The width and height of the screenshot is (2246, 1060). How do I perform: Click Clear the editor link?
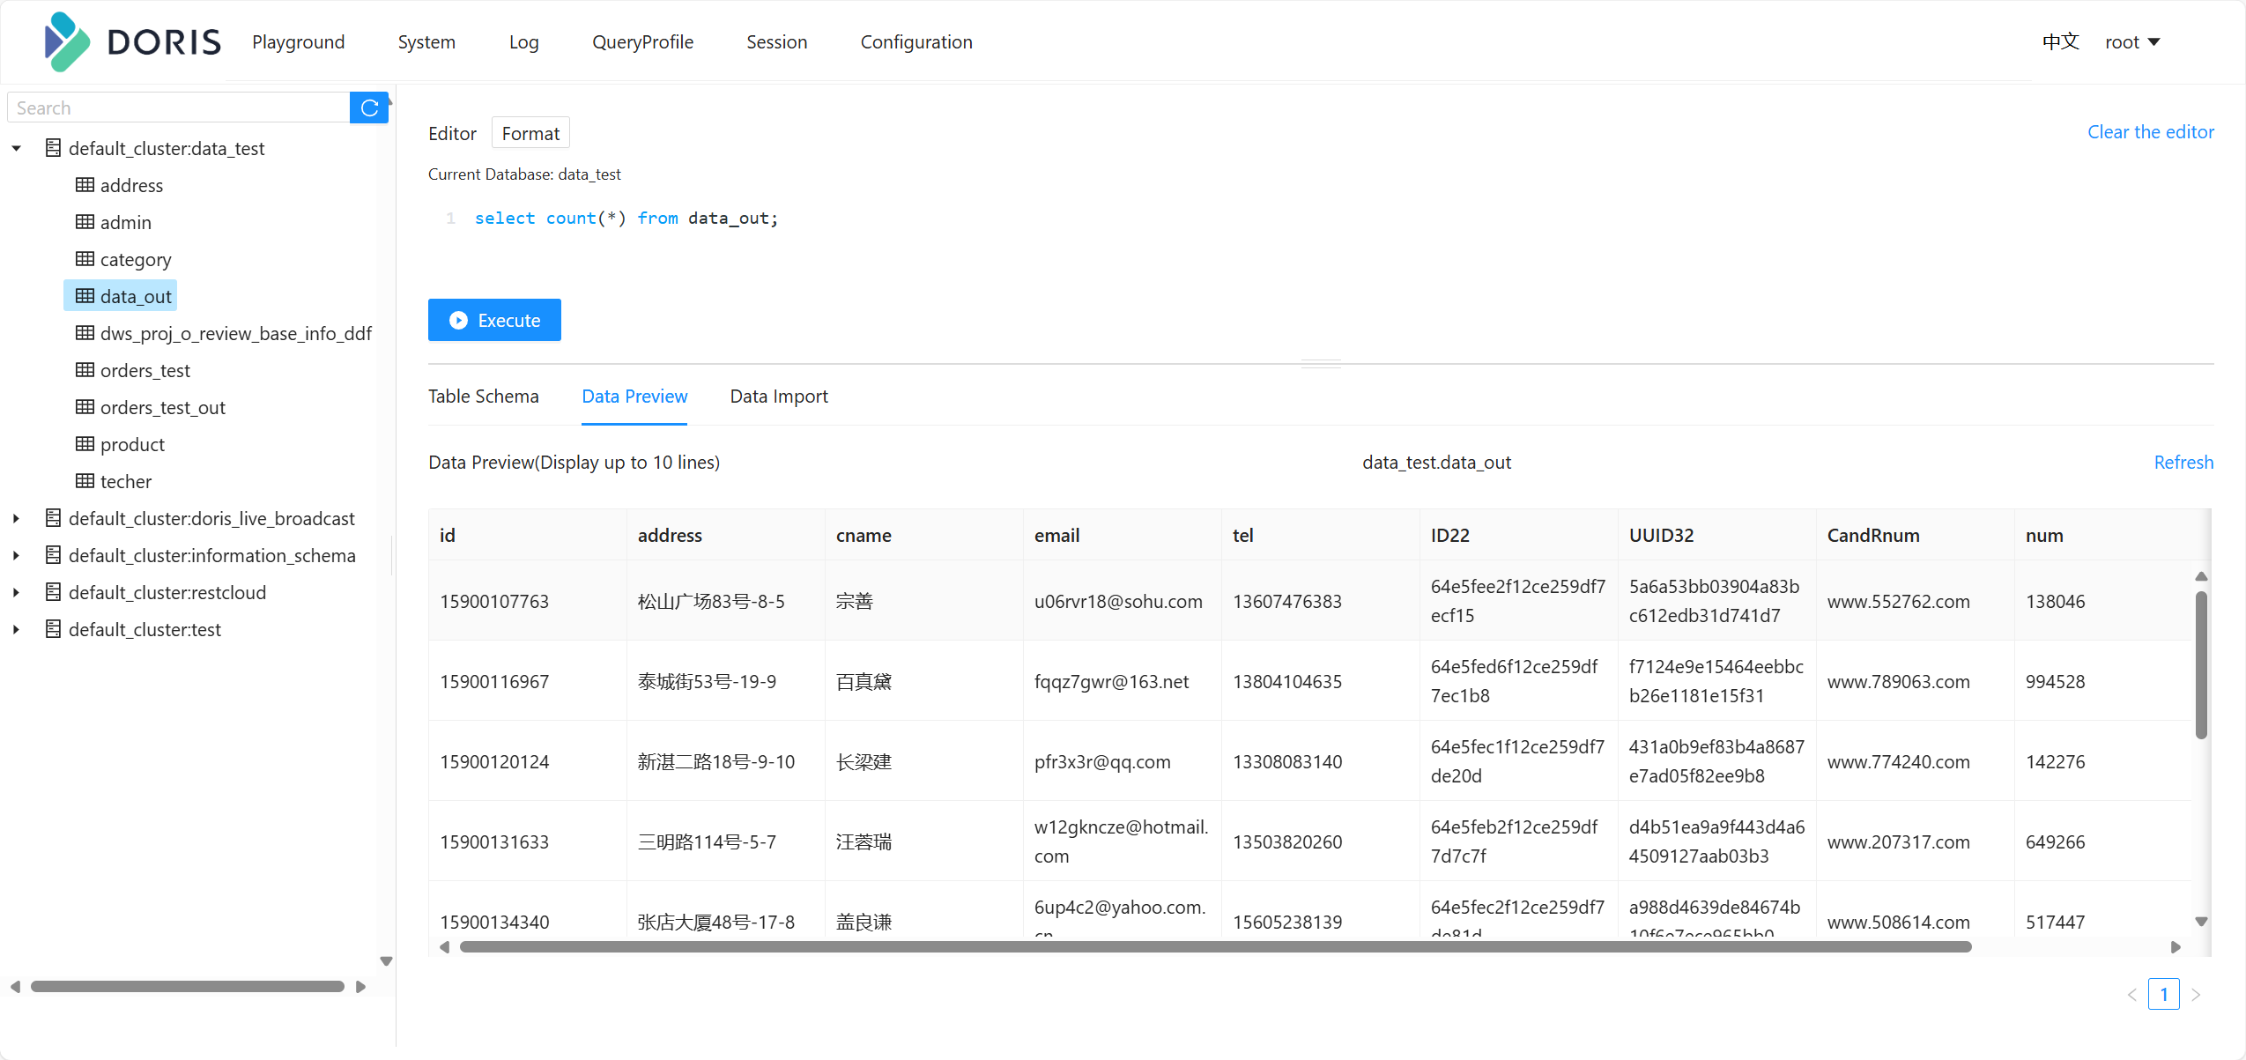(x=2150, y=132)
